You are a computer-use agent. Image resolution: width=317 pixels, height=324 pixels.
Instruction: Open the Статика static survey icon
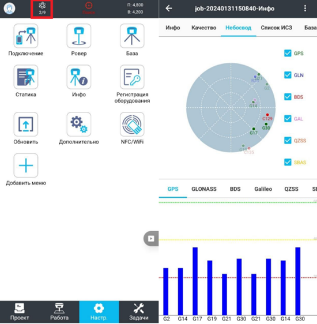pyautogui.click(x=26, y=77)
